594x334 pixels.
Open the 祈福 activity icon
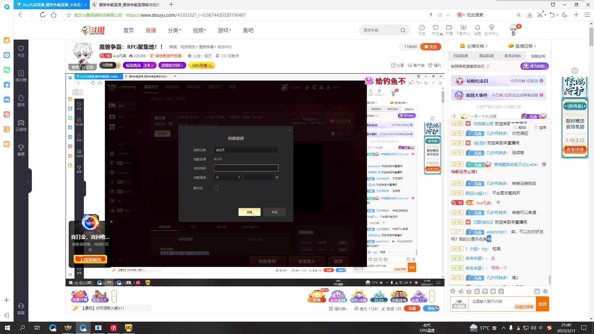pos(317,296)
